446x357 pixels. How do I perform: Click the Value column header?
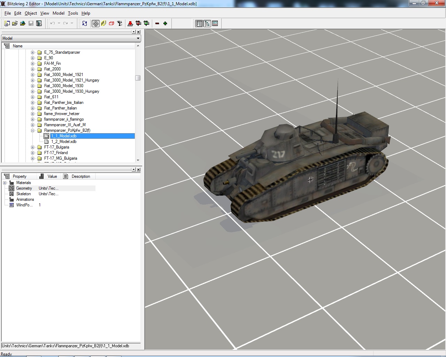[x=49, y=176]
